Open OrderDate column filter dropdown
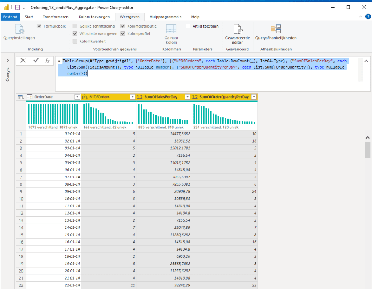 pos(77,97)
